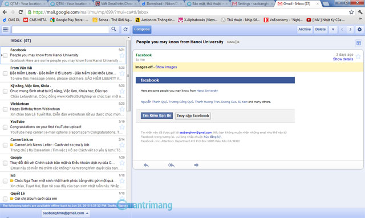Open the Gmail menu hamburger icon
The height and width of the screenshot is (218, 365).
click(6, 30)
